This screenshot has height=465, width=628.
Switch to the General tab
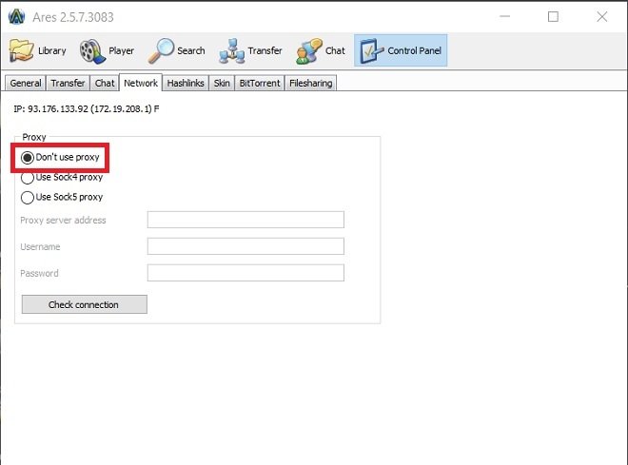[x=26, y=84]
